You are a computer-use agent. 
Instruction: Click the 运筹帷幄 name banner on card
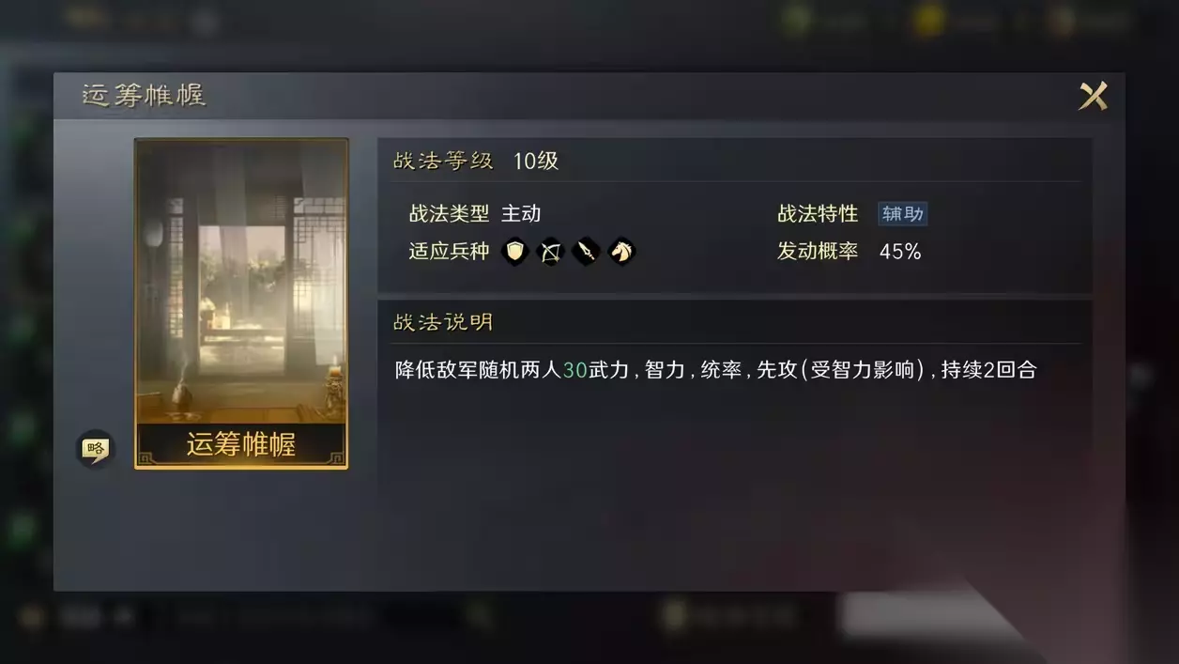point(241,444)
